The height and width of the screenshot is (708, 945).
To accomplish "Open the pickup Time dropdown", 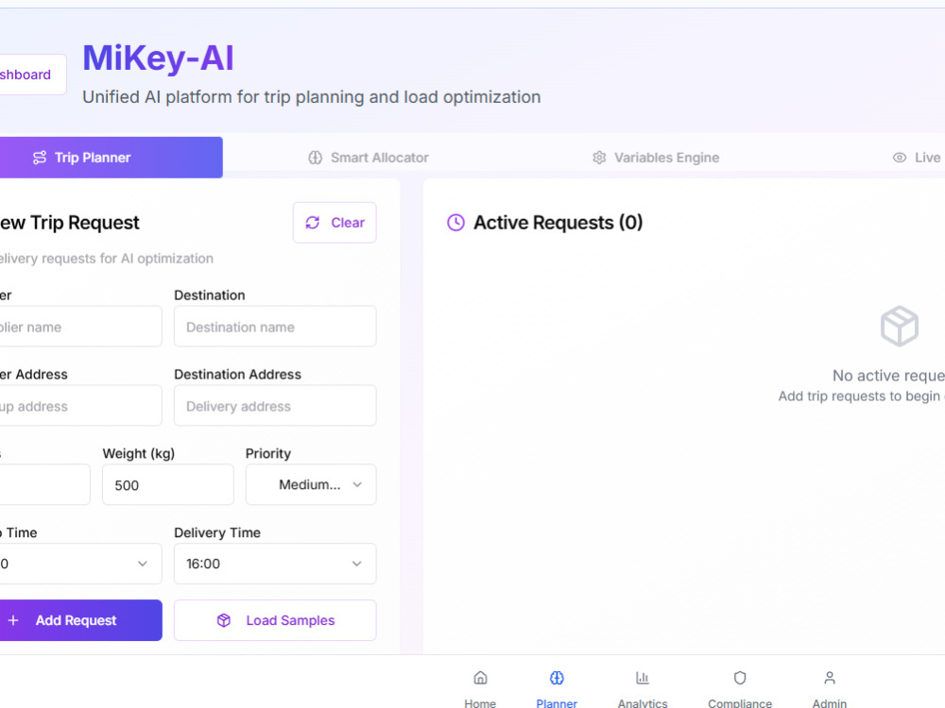I will 80,565.
